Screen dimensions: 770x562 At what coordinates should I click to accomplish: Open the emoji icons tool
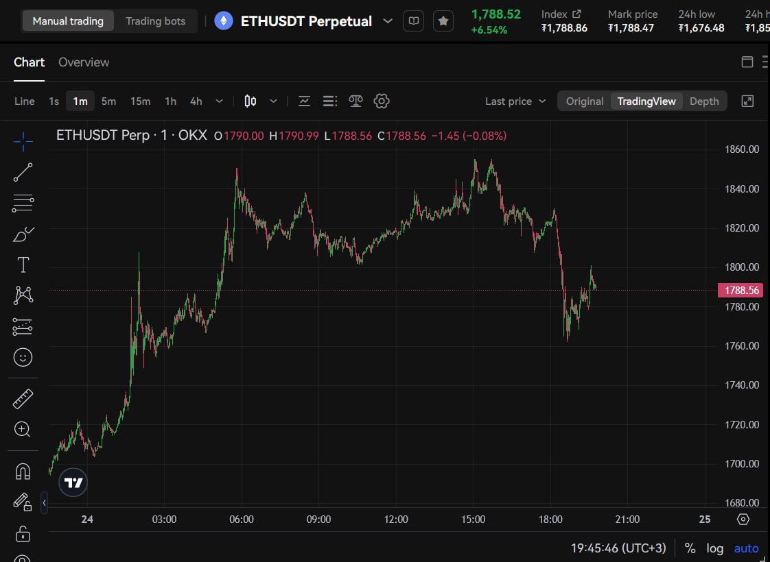pos(23,358)
